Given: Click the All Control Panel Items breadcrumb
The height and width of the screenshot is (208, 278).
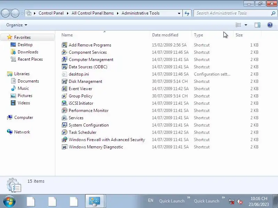Looking at the screenshot, I should tap(92, 13).
